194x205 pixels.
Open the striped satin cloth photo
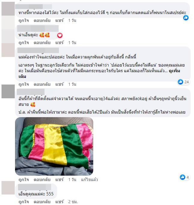[54, 146]
